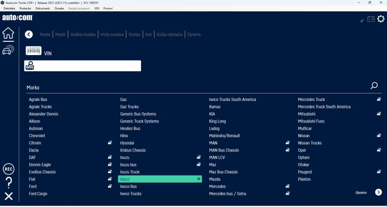Click the car icon beside DAF
This screenshot has width=387, height=207.
click(x=110, y=157)
